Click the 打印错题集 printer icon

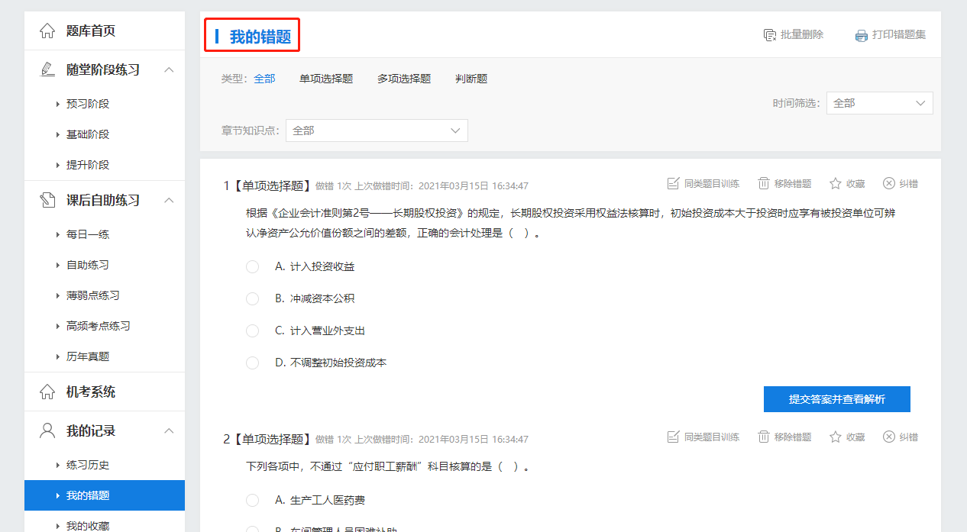pyautogui.click(x=862, y=35)
